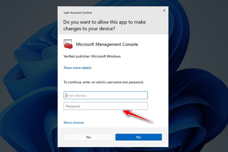Click the 'To continue, enter an admin username' text
Image resolution: width=228 pixels, height=152 pixels.
pyautogui.click(x=104, y=82)
